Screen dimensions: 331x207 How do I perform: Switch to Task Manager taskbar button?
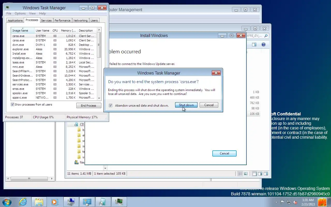tap(119, 202)
